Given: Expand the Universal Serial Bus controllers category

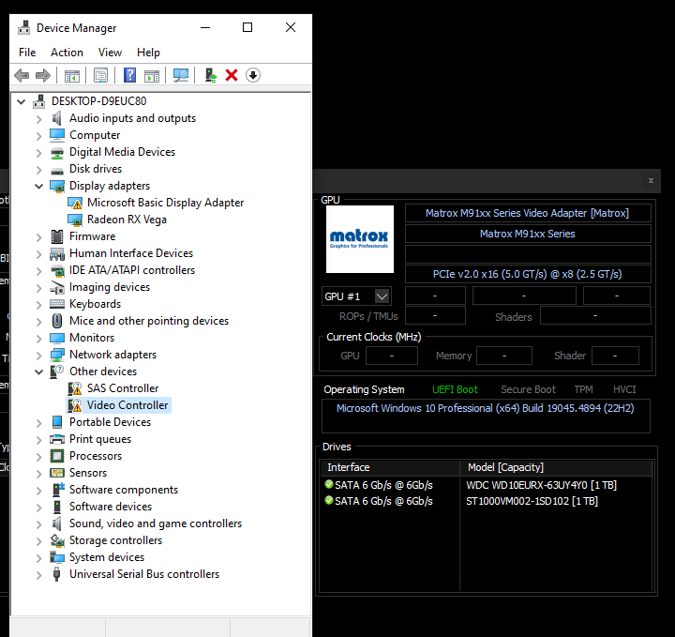Looking at the screenshot, I should (38, 574).
